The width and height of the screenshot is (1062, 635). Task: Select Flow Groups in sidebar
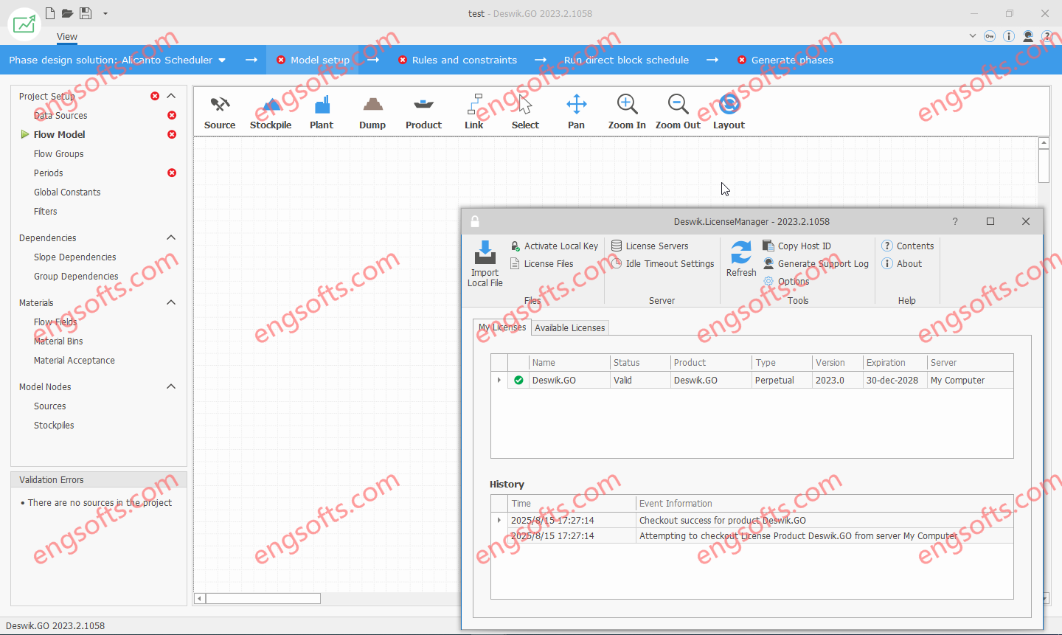[58, 153]
